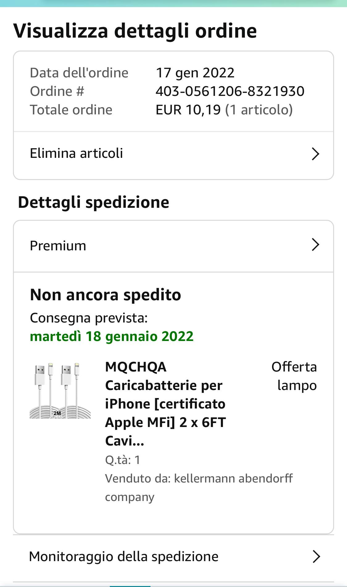The height and width of the screenshot is (587, 347).
Task: Tap the order date 17 gen 2022
Action: click(195, 73)
